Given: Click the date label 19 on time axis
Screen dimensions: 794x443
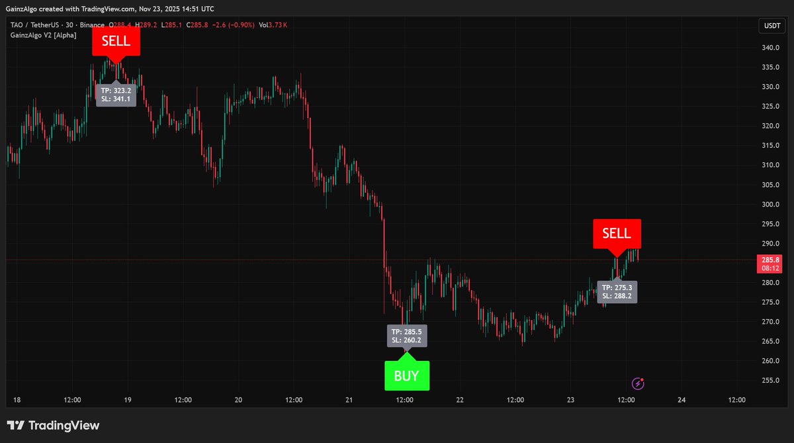Looking at the screenshot, I should point(128,400).
